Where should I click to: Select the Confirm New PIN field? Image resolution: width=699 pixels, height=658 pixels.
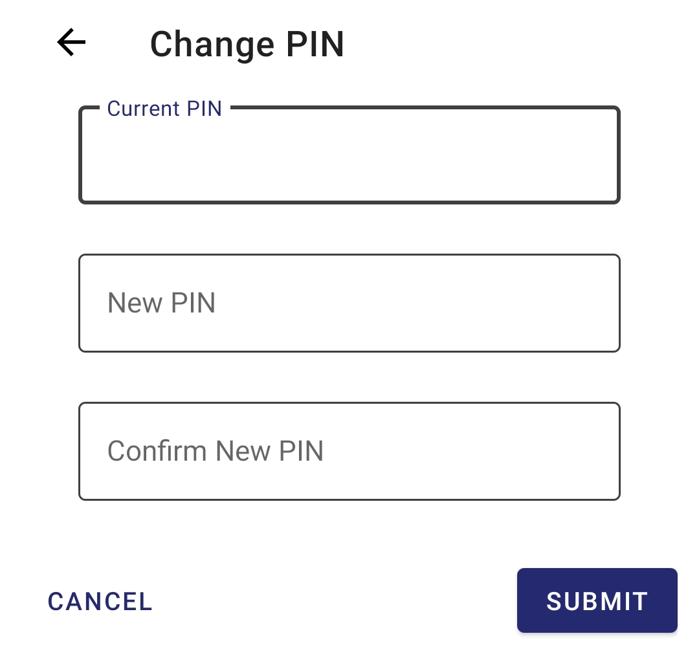click(349, 451)
